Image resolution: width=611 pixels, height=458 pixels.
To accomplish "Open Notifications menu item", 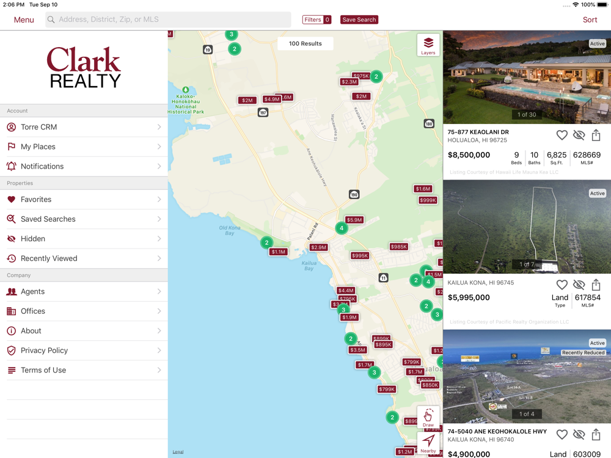I will 84,166.
